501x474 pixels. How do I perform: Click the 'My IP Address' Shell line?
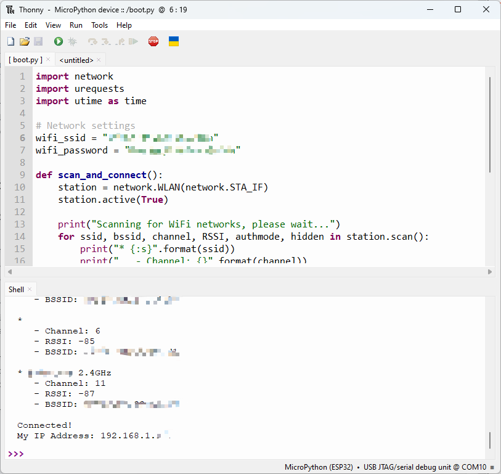pyautogui.click(x=94, y=436)
